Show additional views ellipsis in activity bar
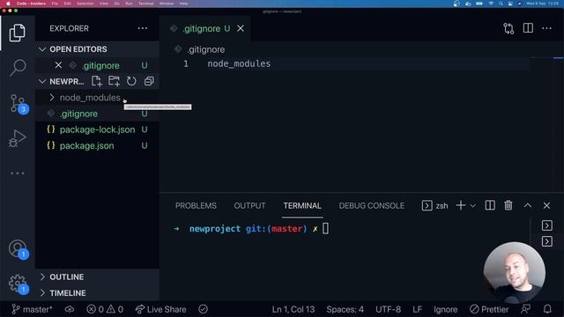 coord(18,173)
